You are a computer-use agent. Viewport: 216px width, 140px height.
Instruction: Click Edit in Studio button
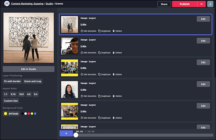[28, 69]
